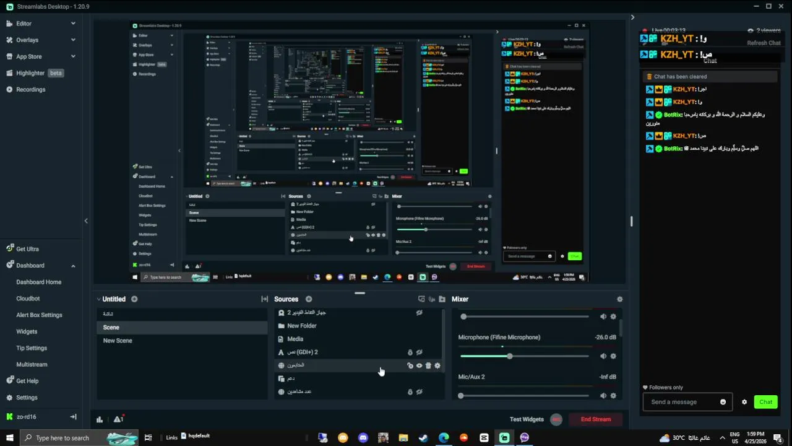Open Overlays in the sidebar

(x=27, y=40)
